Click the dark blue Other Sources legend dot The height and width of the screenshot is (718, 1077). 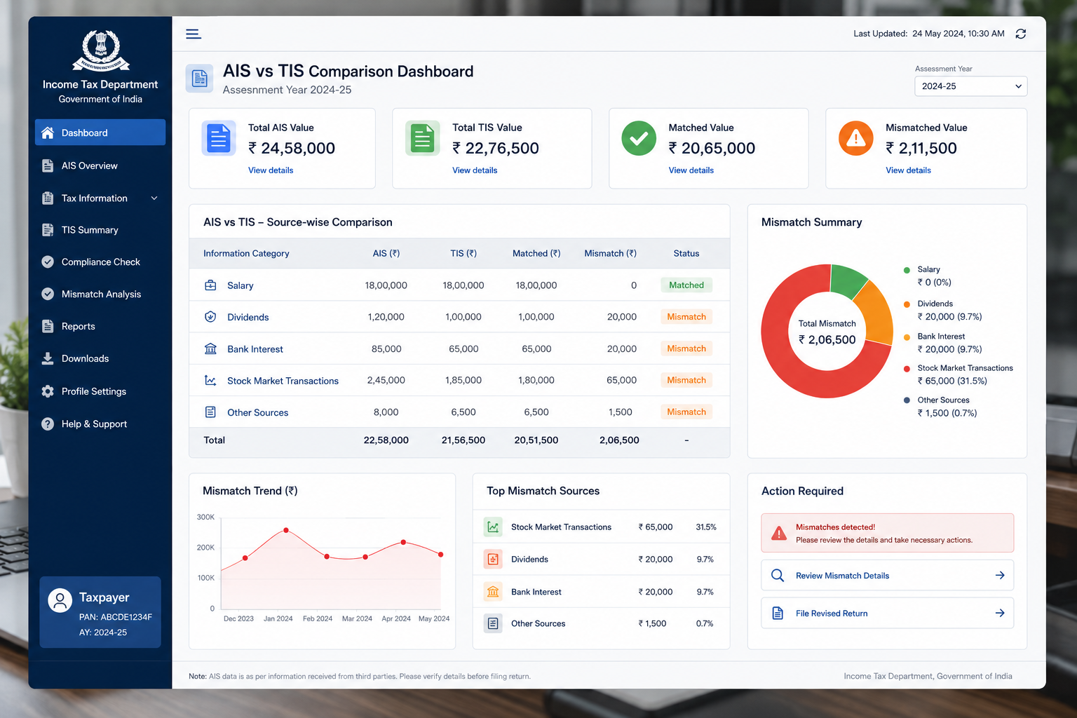(x=907, y=400)
